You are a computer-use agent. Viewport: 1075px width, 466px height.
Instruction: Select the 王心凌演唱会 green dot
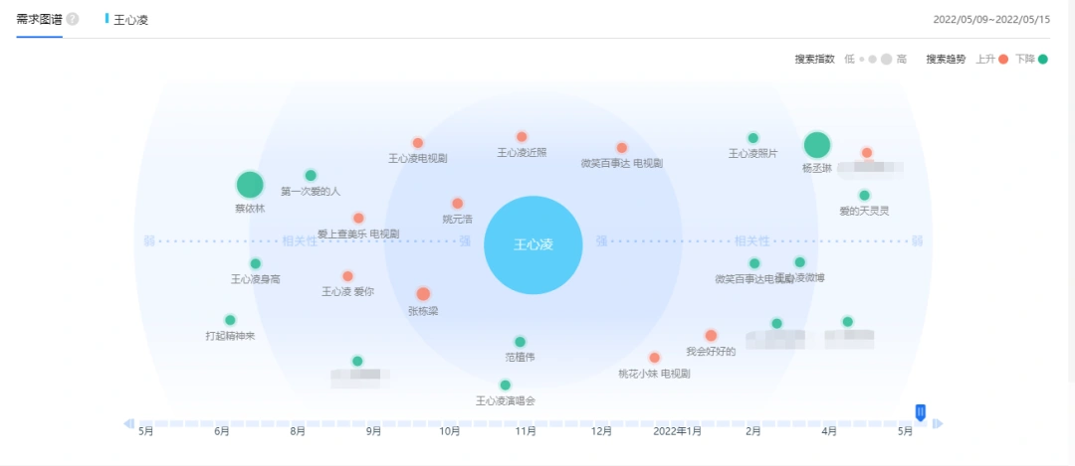click(x=505, y=386)
